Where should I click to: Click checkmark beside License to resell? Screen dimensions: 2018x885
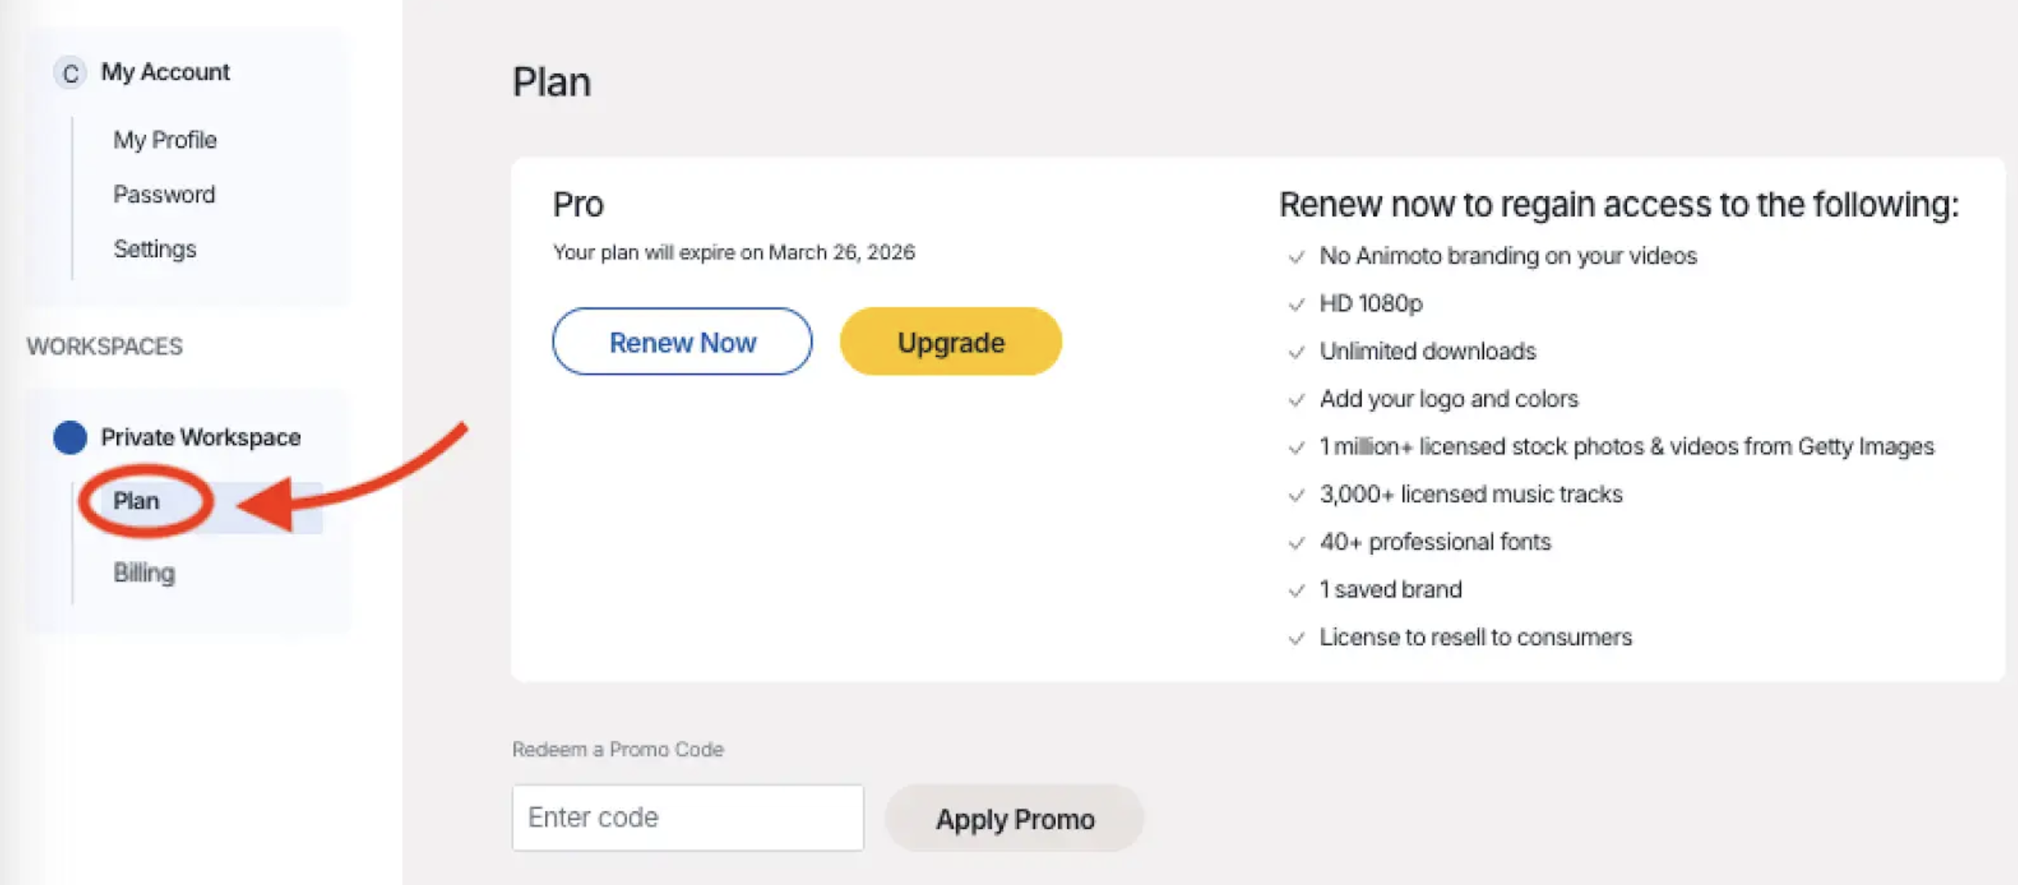coord(1296,638)
